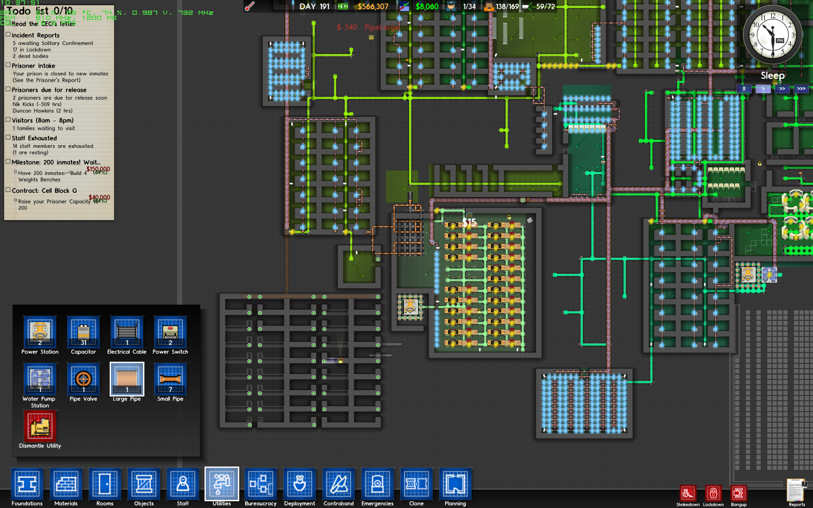Click the See the Prisoner's Report line
Image resolution: width=813 pixels, height=508 pixels.
47,80
